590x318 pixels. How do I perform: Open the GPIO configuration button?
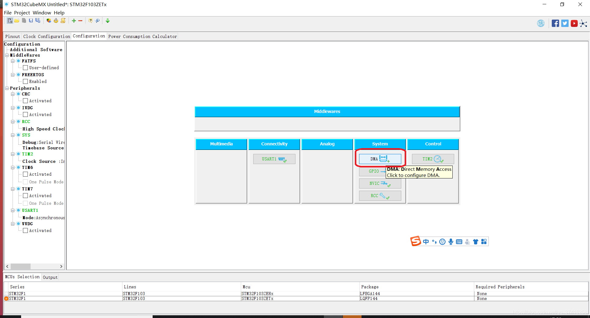(x=373, y=171)
